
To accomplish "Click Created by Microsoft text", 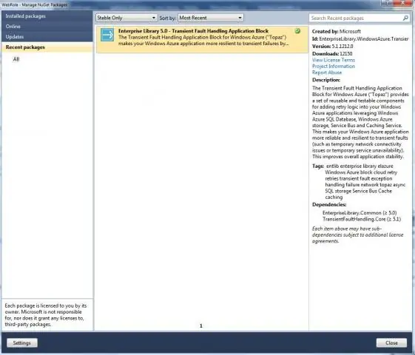I will (337, 32).
